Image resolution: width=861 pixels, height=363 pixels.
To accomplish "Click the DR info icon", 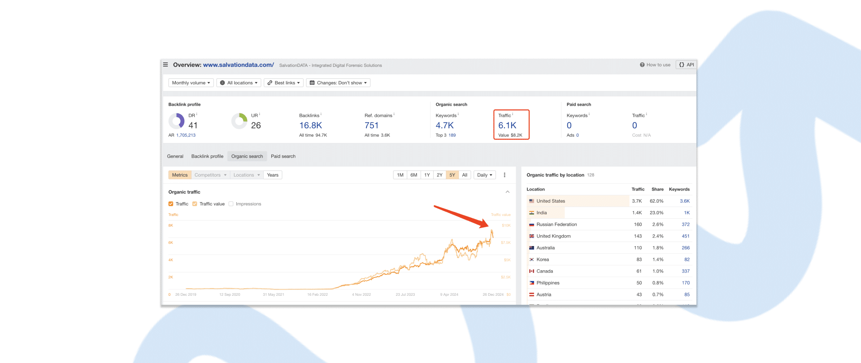I will [197, 114].
